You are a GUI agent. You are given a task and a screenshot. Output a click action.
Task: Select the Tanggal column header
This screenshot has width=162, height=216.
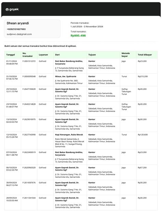tap(11, 55)
